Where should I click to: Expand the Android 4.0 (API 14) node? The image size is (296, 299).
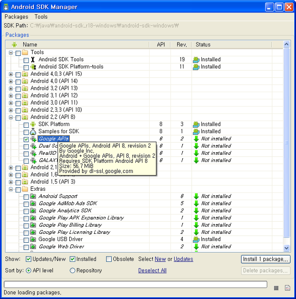click(x=11, y=82)
